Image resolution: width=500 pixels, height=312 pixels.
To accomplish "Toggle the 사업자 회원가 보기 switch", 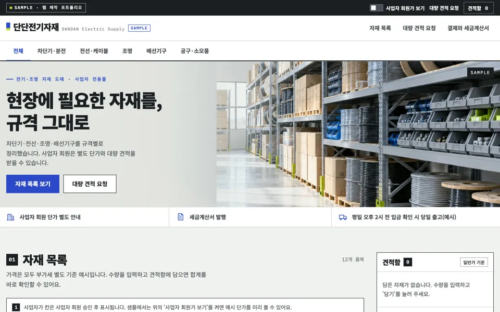I will tap(376, 8).
